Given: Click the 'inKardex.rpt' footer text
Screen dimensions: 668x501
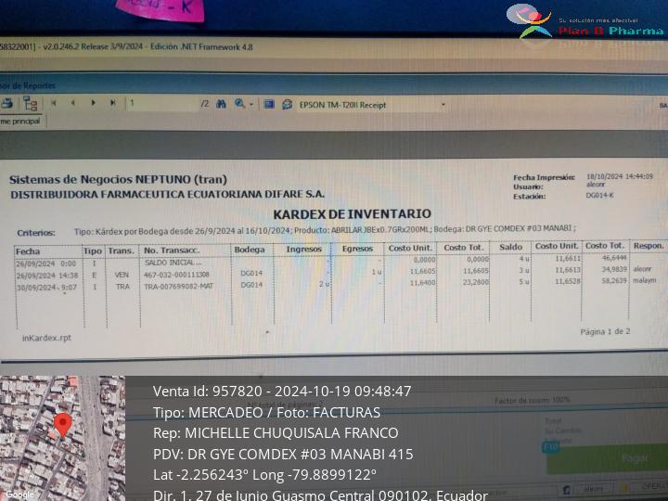Looking at the screenshot, I should [x=46, y=338].
